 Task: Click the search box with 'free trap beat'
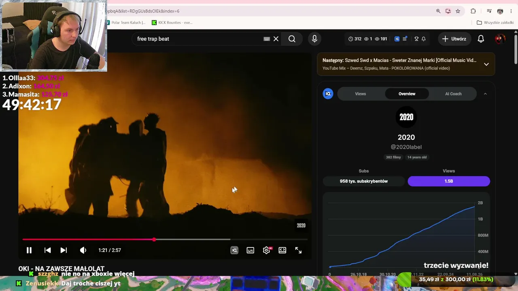[198, 39]
